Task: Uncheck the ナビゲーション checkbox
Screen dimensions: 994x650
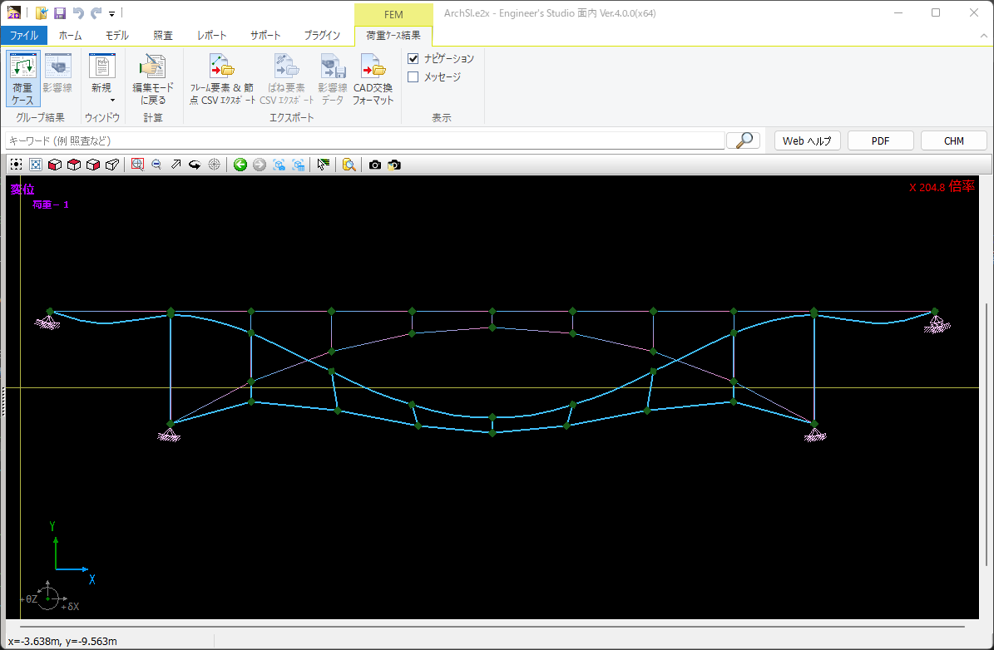Action: [413, 58]
